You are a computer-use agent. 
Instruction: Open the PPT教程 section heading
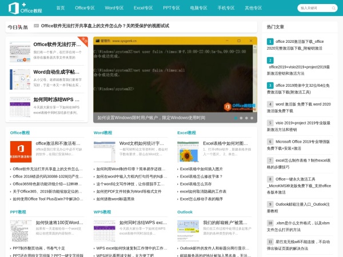click(18, 212)
